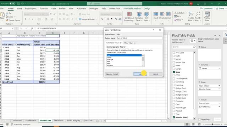227x127 pixels.
Task: Click the Help question mark in dialog
Action: pyautogui.click(x=153, y=30)
